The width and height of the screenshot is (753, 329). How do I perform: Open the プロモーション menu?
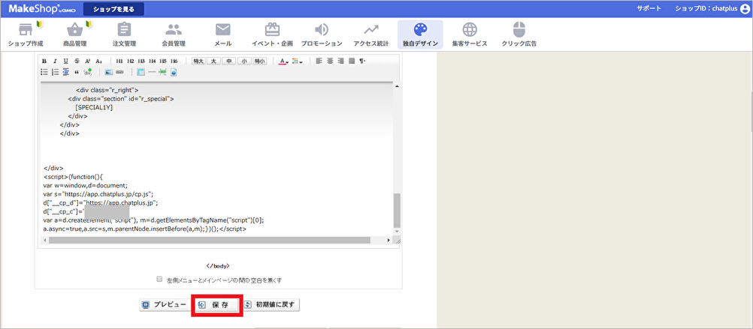click(322, 34)
